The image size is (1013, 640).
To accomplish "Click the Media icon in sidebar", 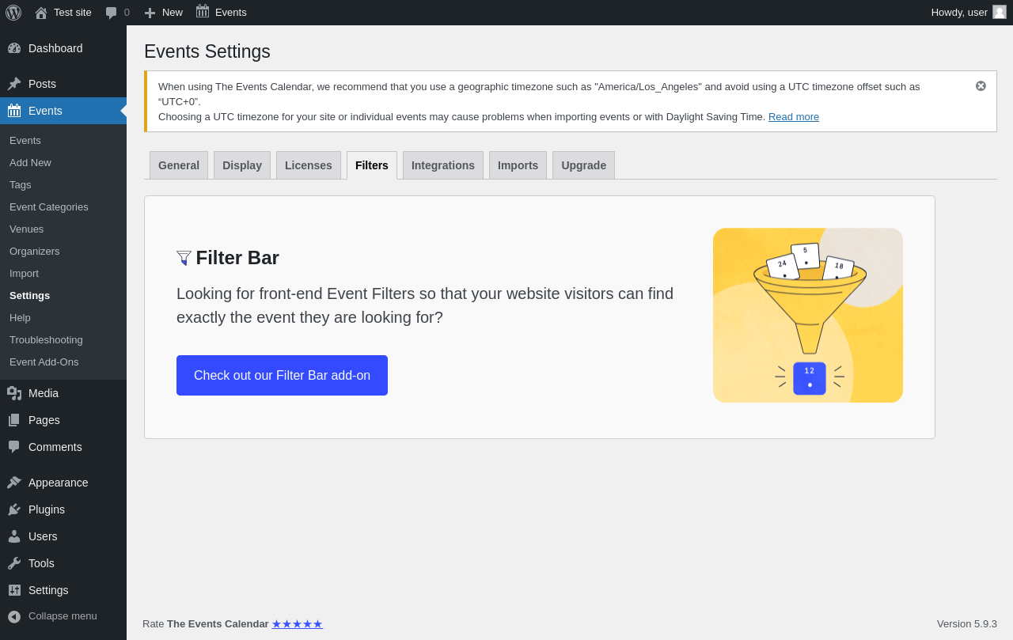I will click(x=14, y=393).
